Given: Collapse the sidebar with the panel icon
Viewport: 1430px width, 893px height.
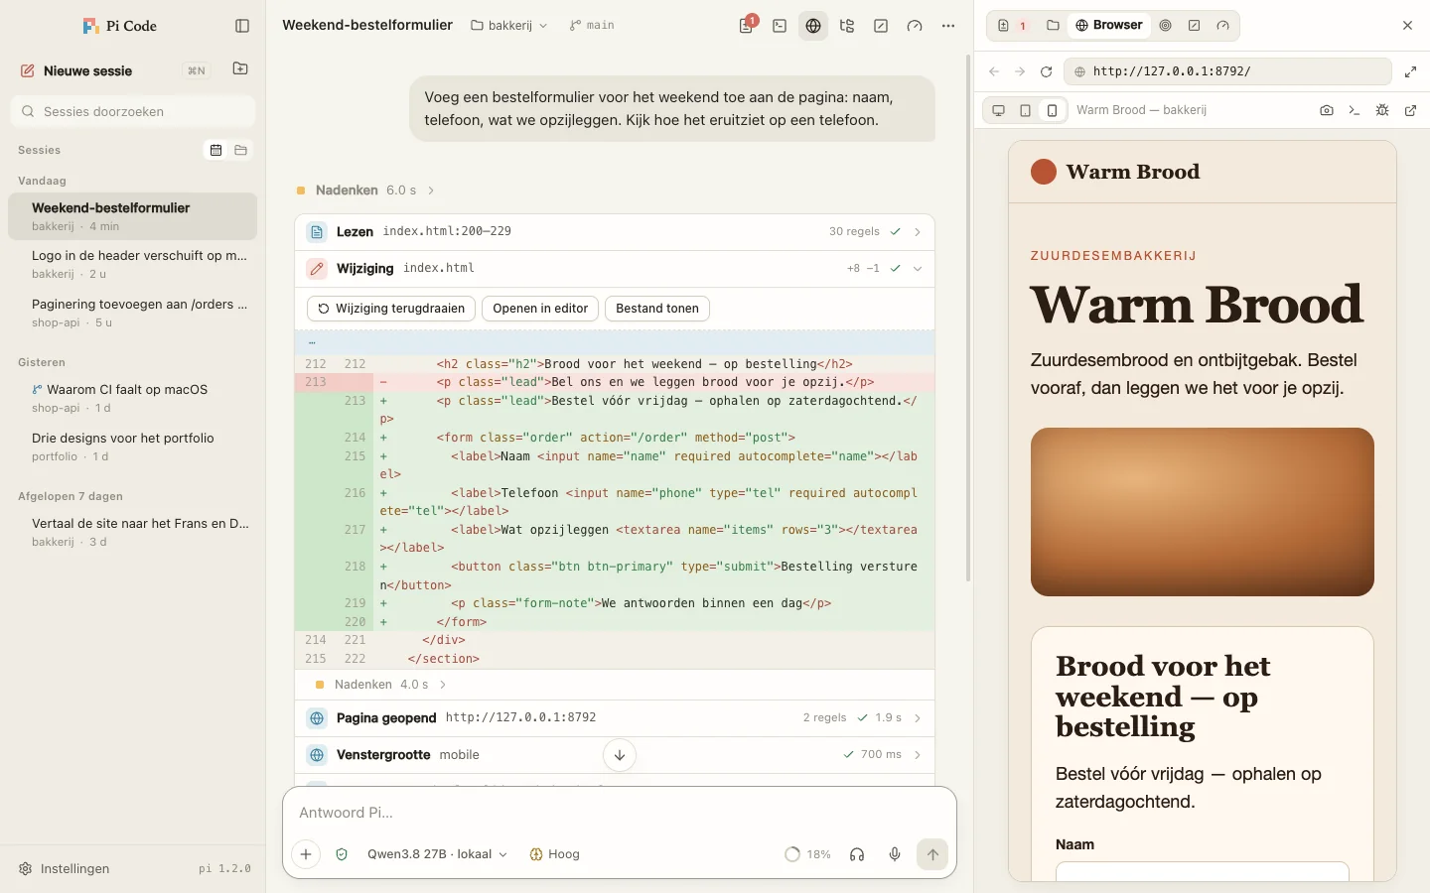Looking at the screenshot, I should [x=241, y=26].
